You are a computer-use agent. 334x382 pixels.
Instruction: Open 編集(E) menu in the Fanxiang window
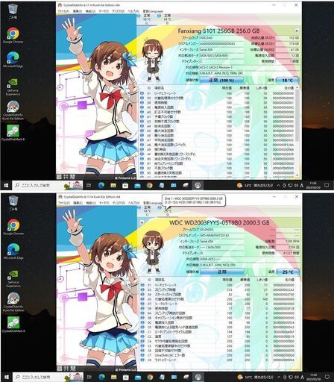point(78,11)
